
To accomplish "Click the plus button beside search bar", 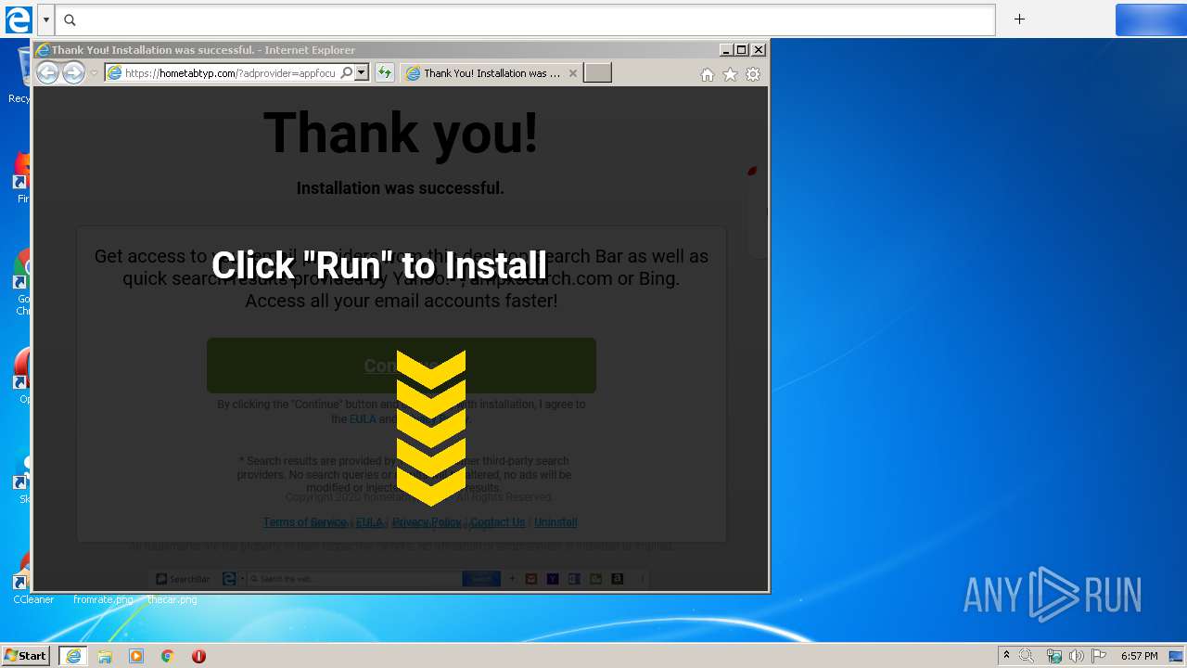I will [1019, 19].
